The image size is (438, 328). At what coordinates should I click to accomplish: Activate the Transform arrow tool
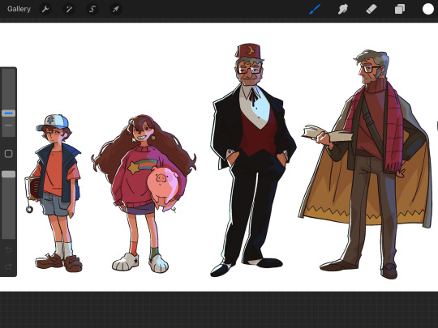tap(115, 9)
